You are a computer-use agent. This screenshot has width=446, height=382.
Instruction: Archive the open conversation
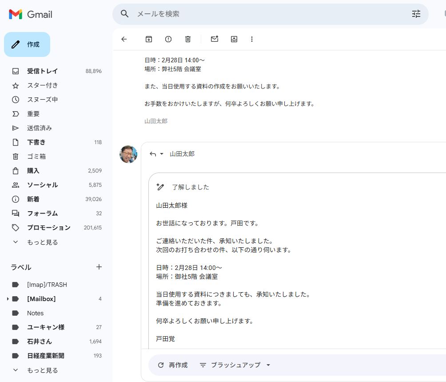tap(148, 39)
